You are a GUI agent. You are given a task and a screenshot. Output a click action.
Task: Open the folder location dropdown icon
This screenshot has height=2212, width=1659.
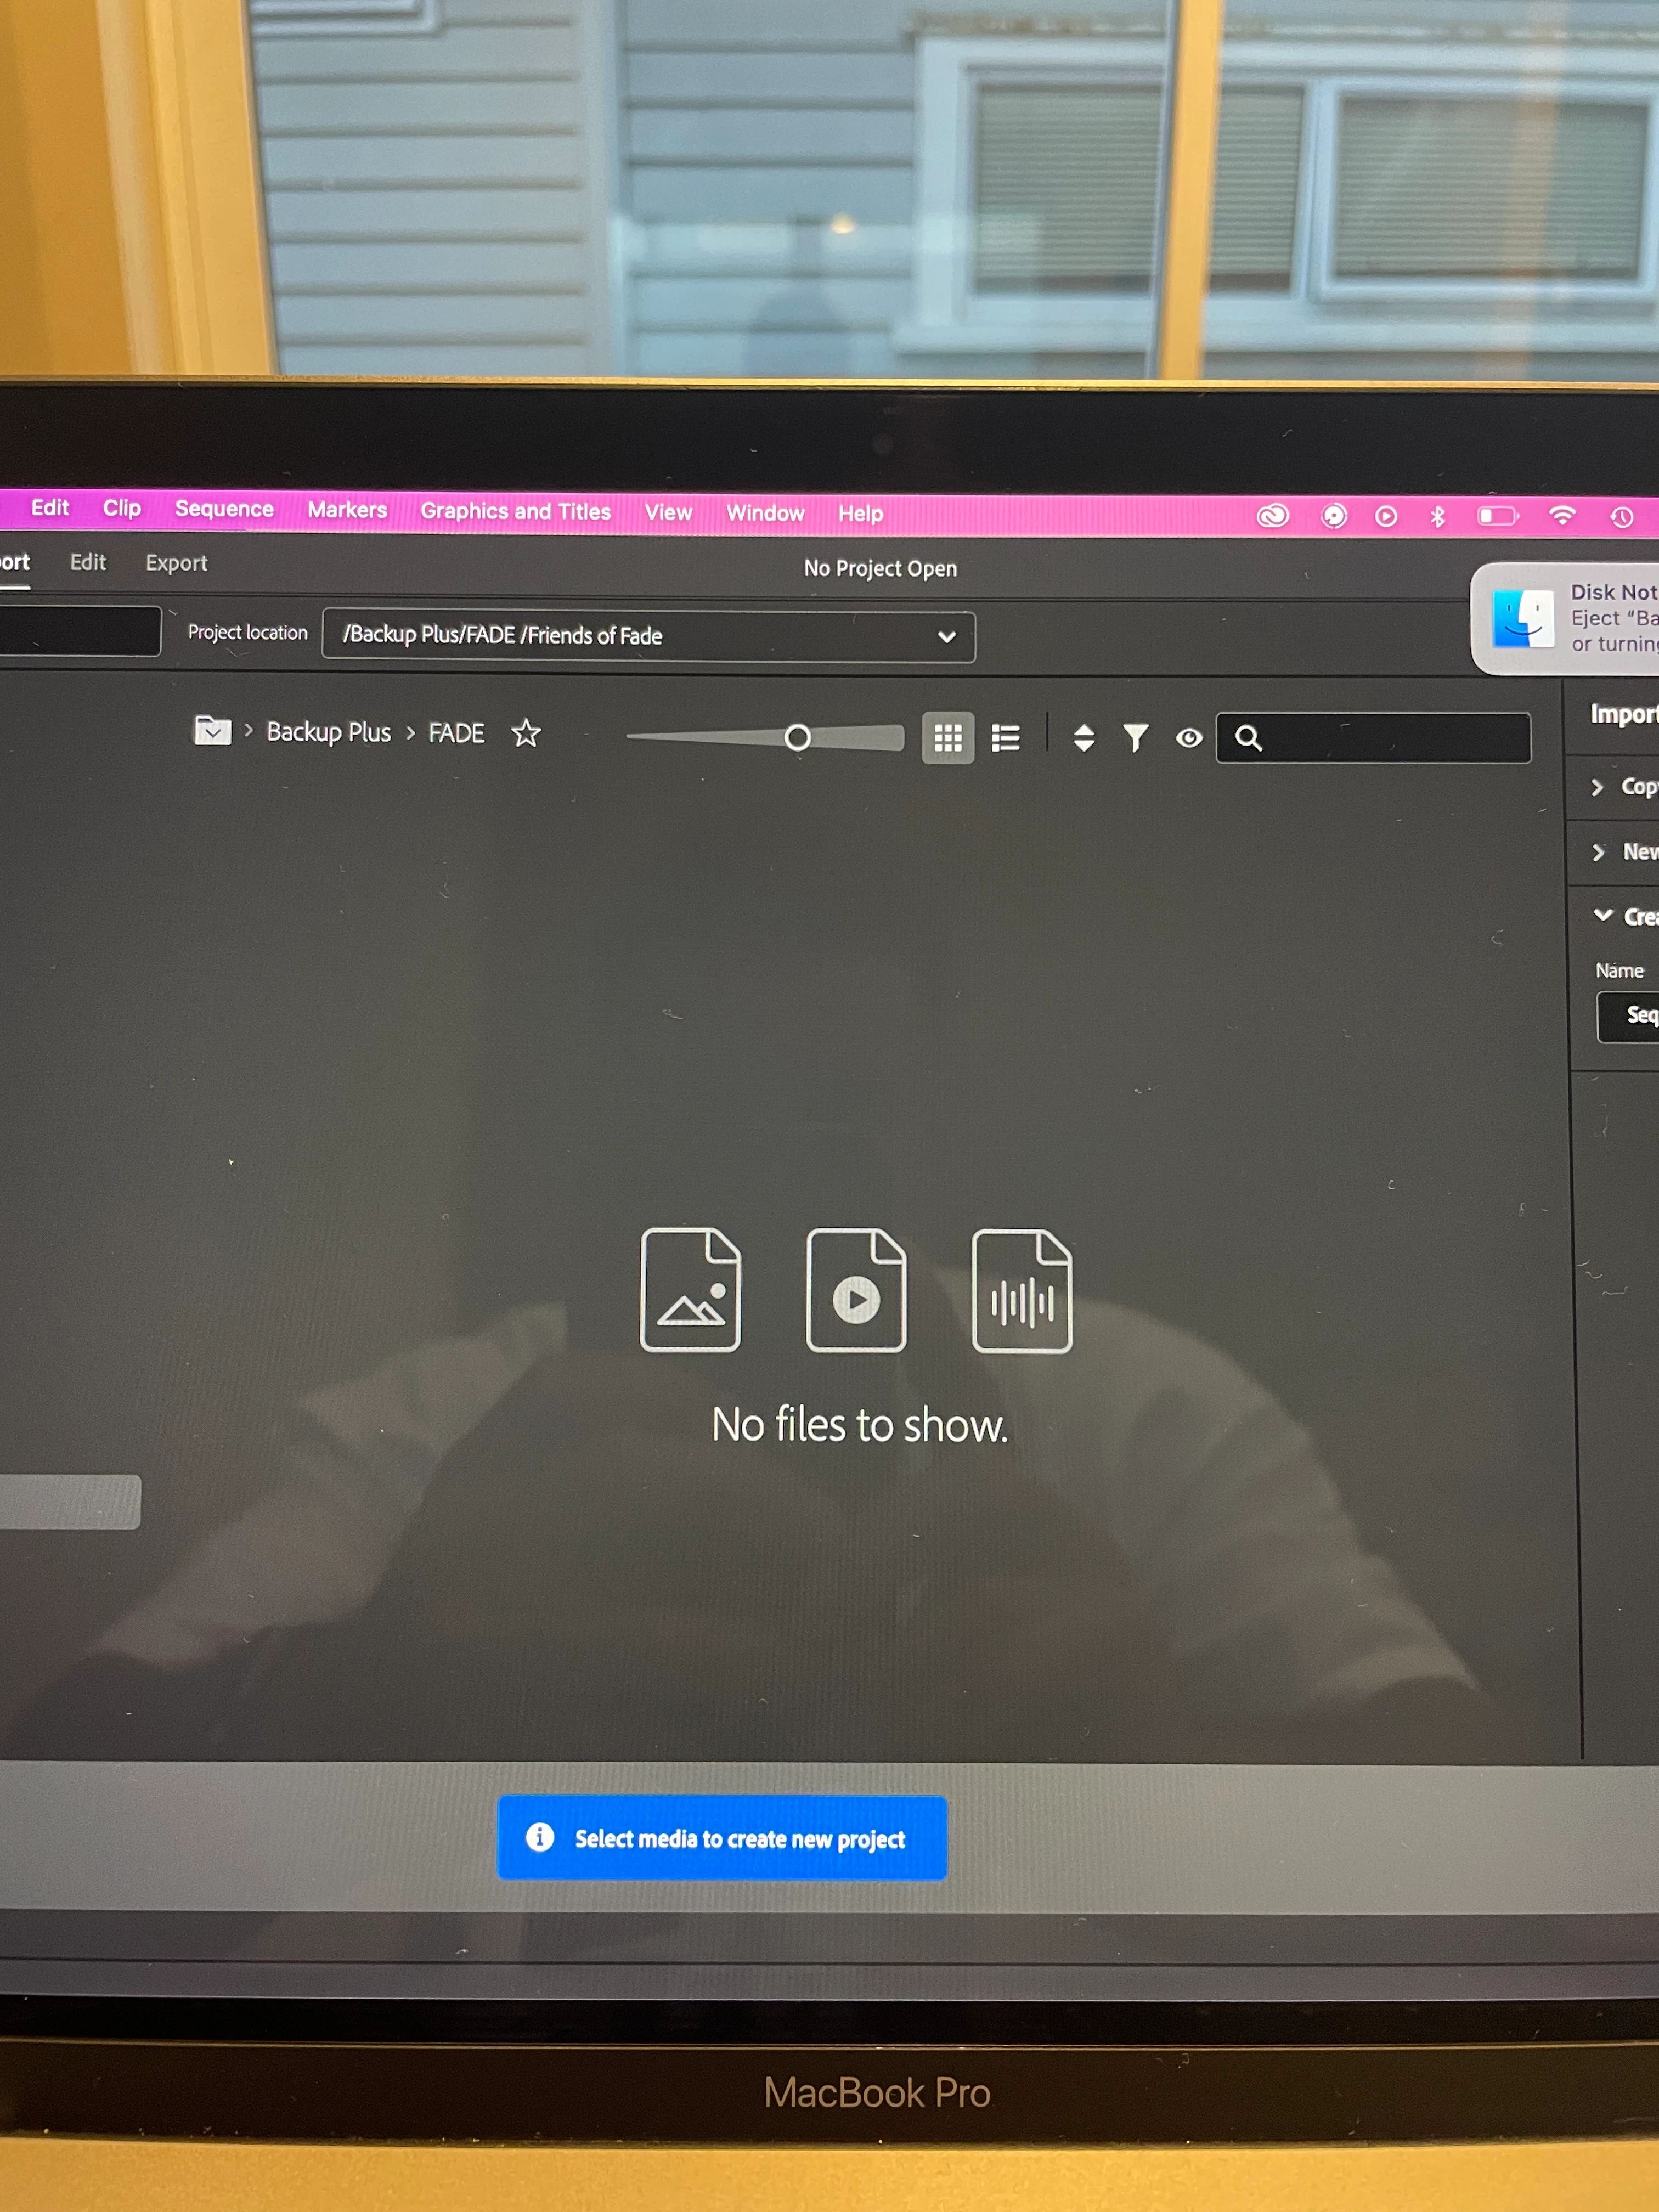pos(212,731)
